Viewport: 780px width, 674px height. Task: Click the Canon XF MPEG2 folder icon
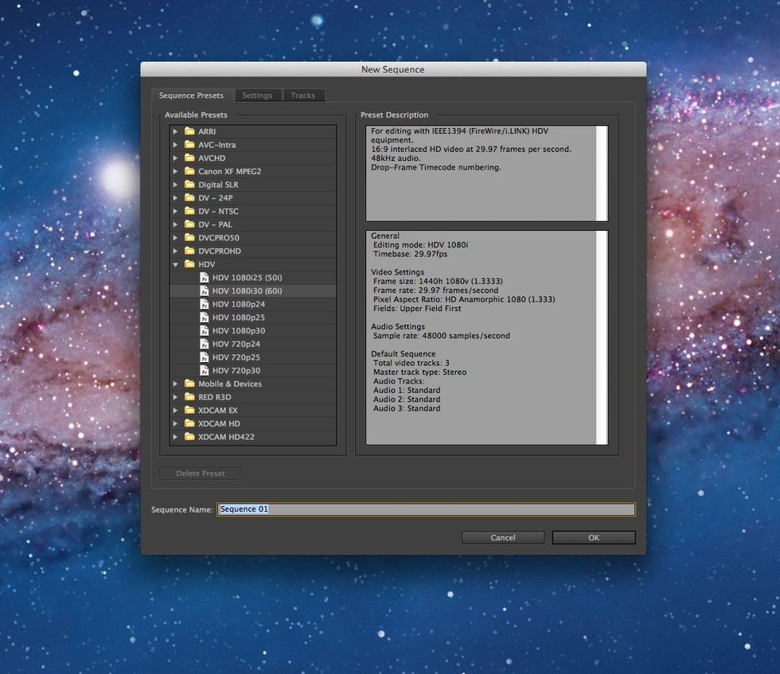tap(189, 171)
